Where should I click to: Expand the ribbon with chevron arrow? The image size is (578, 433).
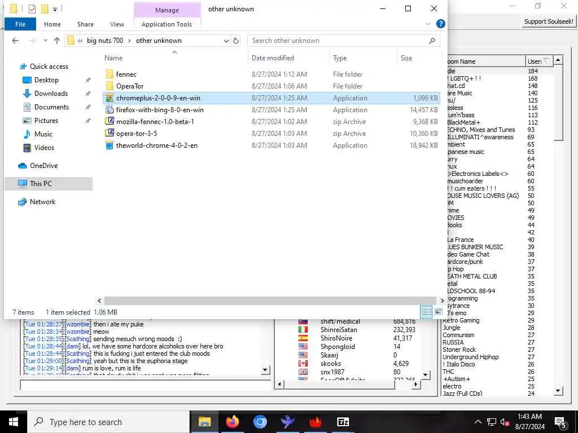(x=428, y=24)
